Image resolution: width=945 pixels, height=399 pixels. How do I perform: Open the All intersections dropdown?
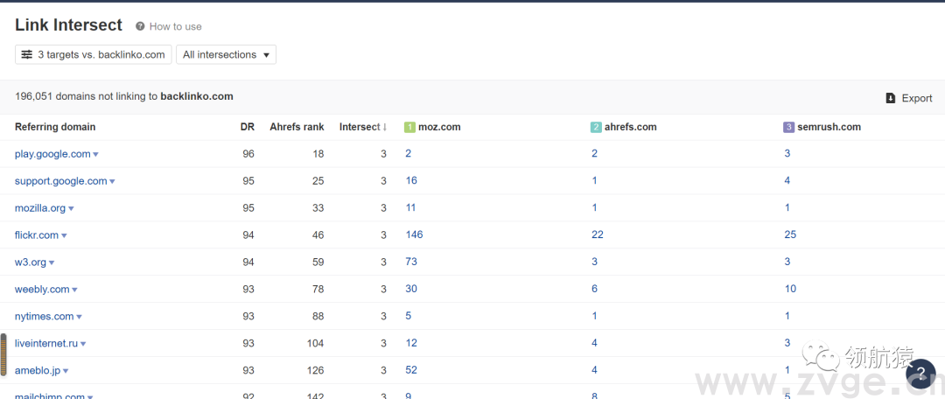tap(226, 54)
